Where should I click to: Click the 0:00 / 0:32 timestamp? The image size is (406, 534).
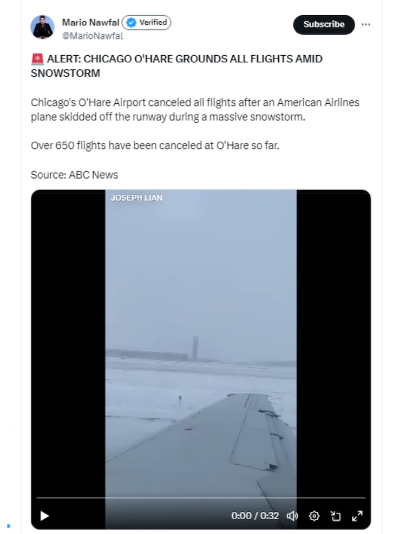point(255,516)
